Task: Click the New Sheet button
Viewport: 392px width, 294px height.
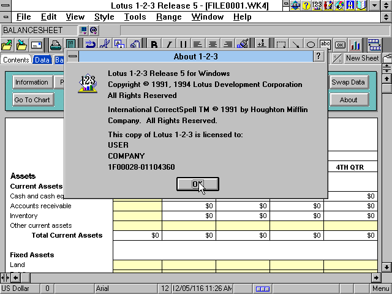Action: click(x=362, y=58)
